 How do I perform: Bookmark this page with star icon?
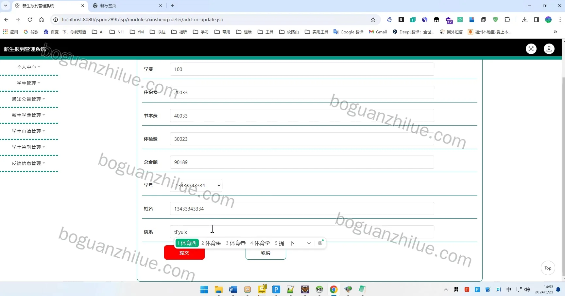[x=373, y=20]
